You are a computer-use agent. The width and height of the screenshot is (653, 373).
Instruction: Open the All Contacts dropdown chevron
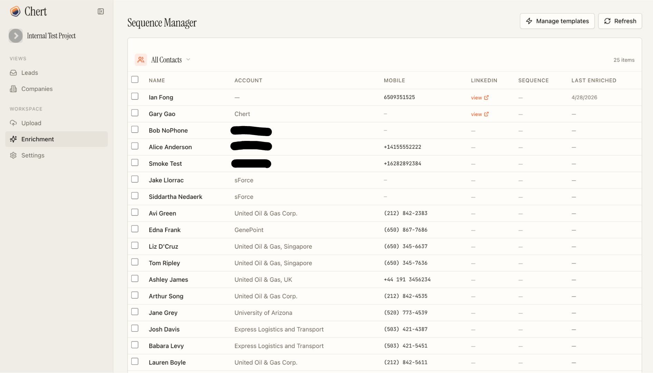click(x=188, y=59)
